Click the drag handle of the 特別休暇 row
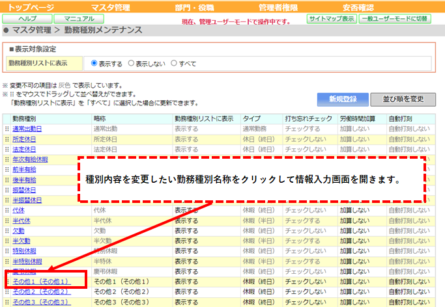This screenshot has height=307, width=445. pos(7,251)
